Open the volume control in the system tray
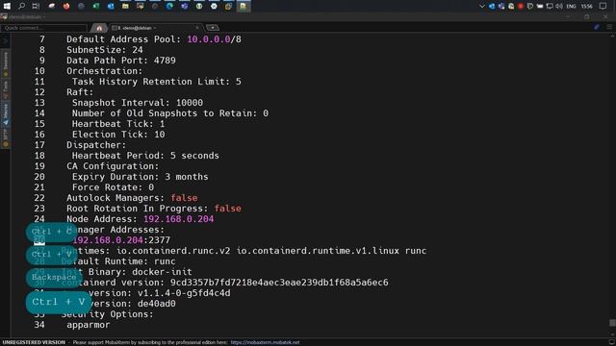Screen dimensions: 616x346 click(x=559, y=6)
